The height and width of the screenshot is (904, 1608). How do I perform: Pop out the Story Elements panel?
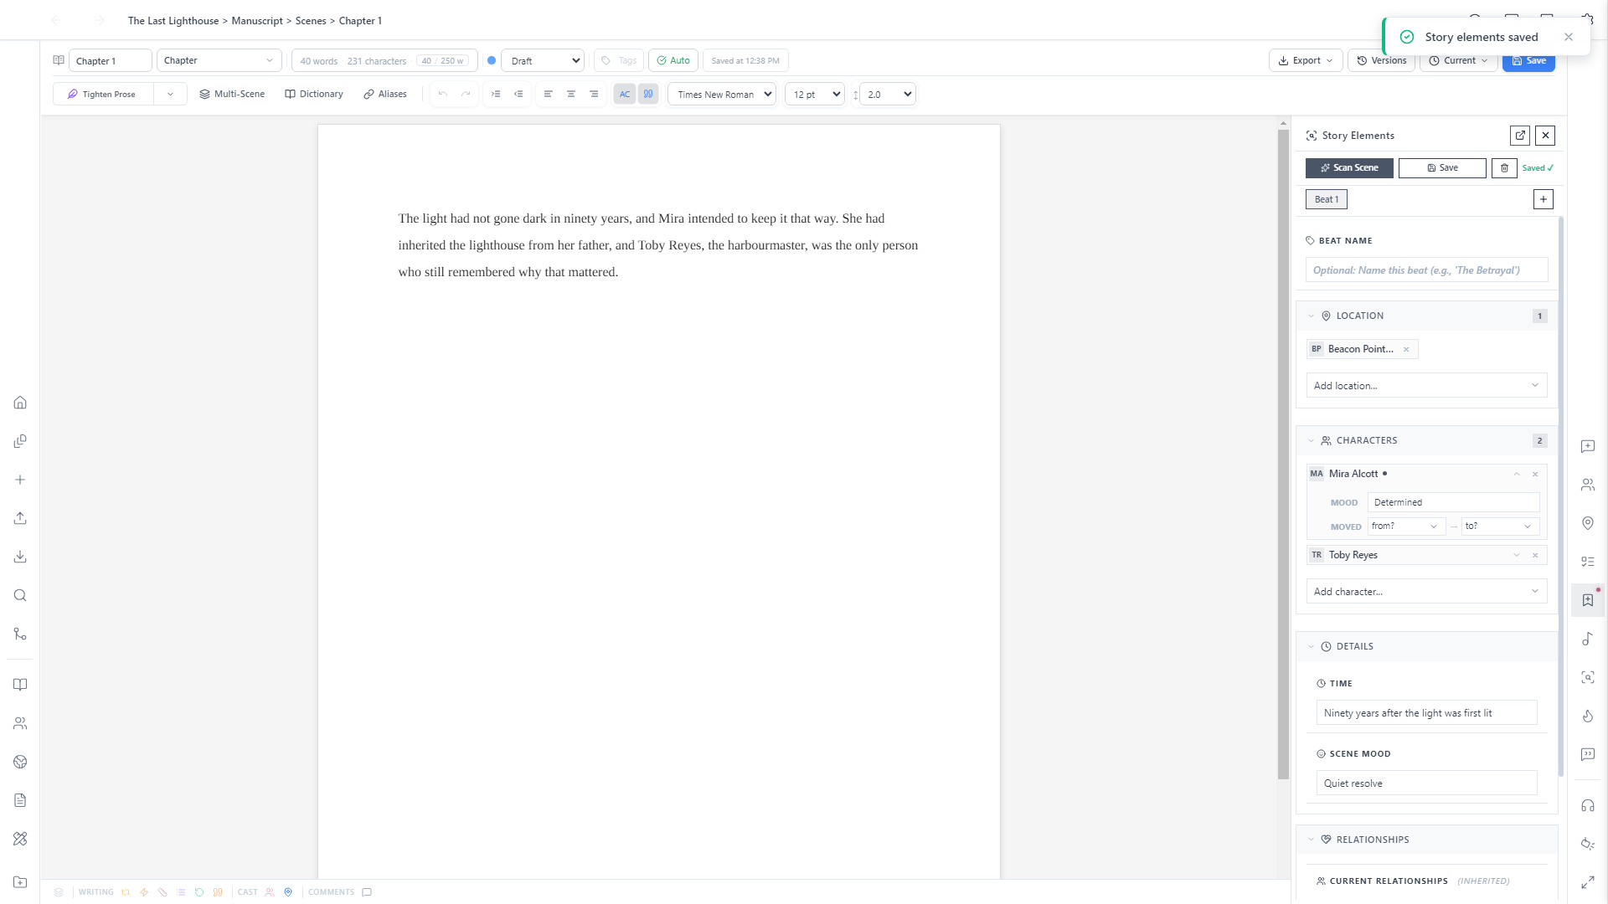1520,136
